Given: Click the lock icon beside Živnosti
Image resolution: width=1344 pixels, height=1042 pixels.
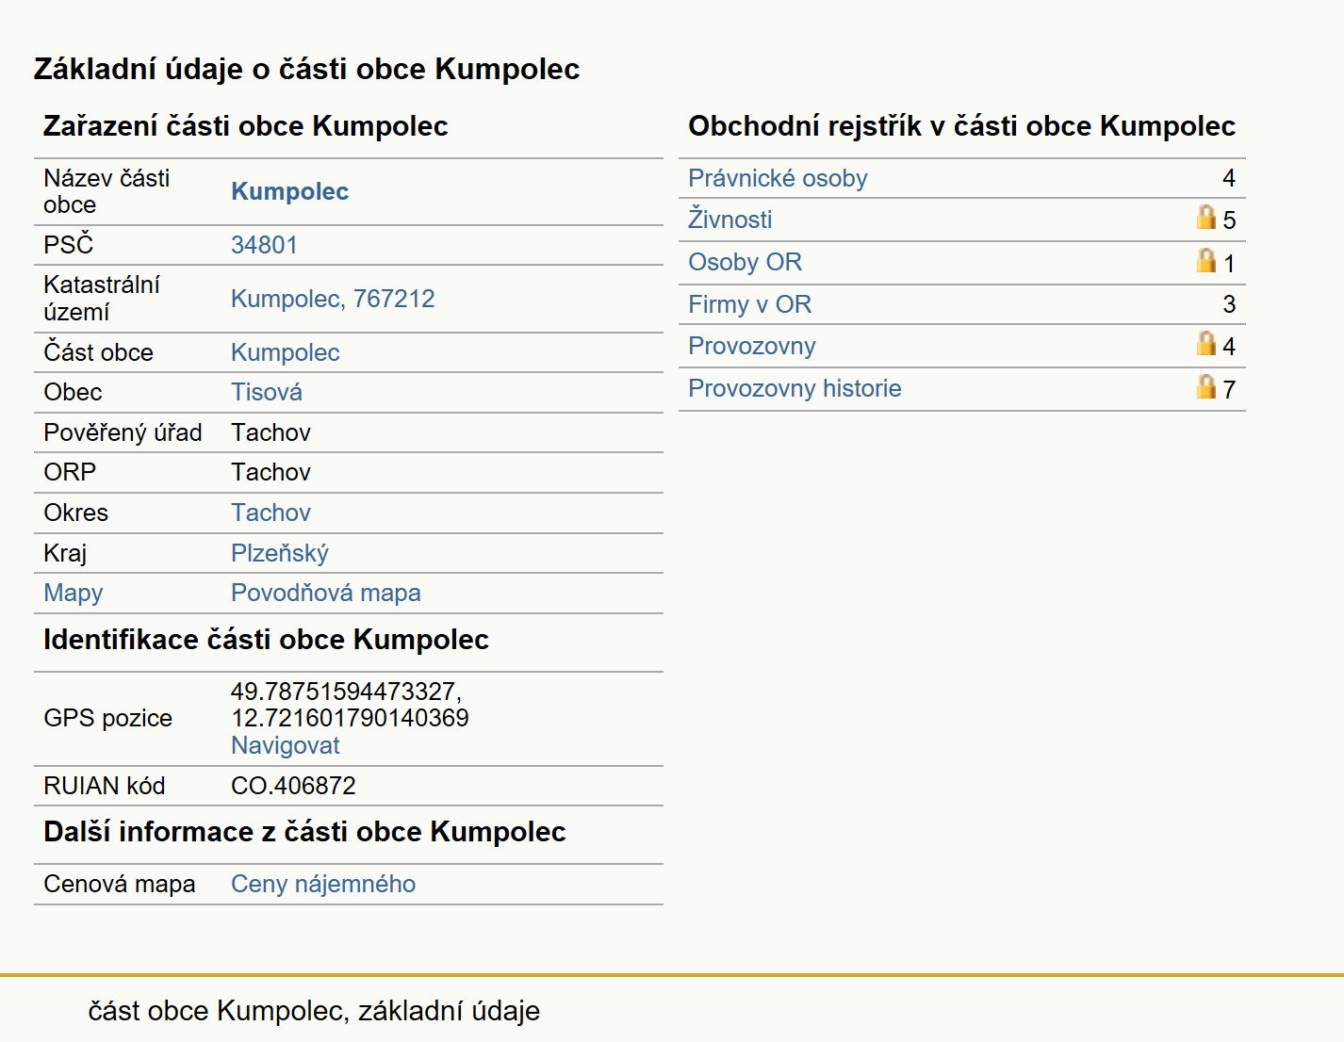Looking at the screenshot, I should pyautogui.click(x=1206, y=218).
